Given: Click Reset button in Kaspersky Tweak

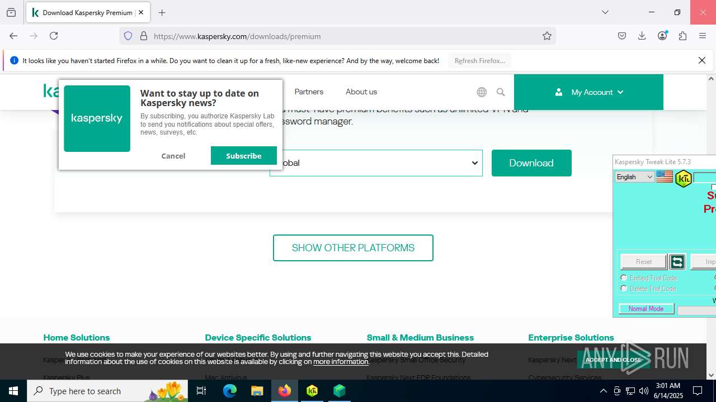Looking at the screenshot, I should [x=644, y=261].
